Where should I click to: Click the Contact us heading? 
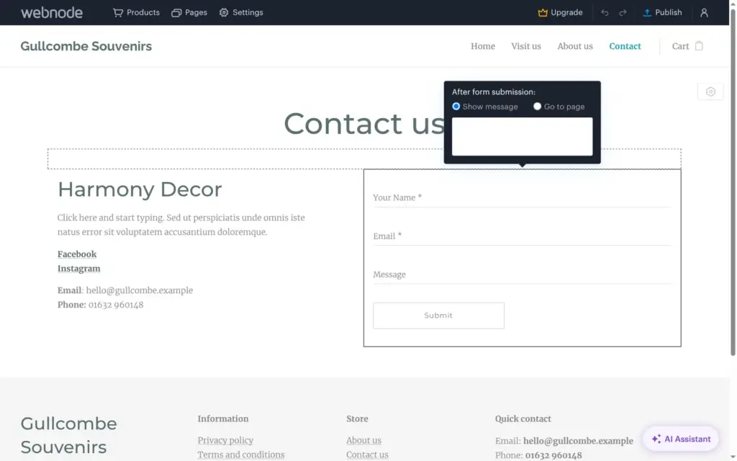coord(363,124)
